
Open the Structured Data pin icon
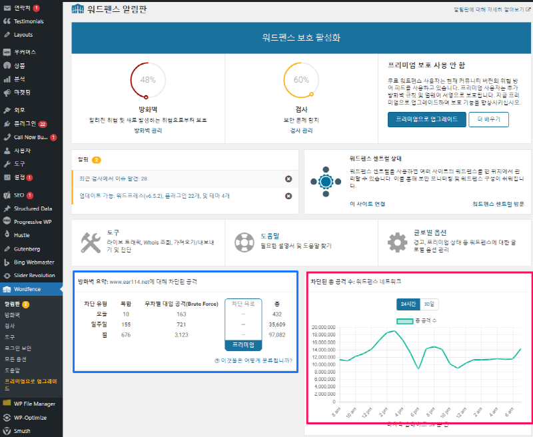(7, 209)
